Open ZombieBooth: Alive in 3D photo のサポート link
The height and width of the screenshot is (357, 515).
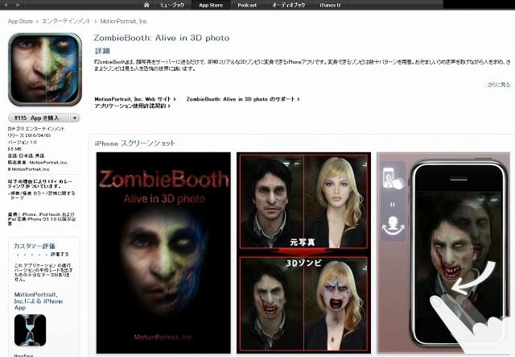tap(243, 99)
